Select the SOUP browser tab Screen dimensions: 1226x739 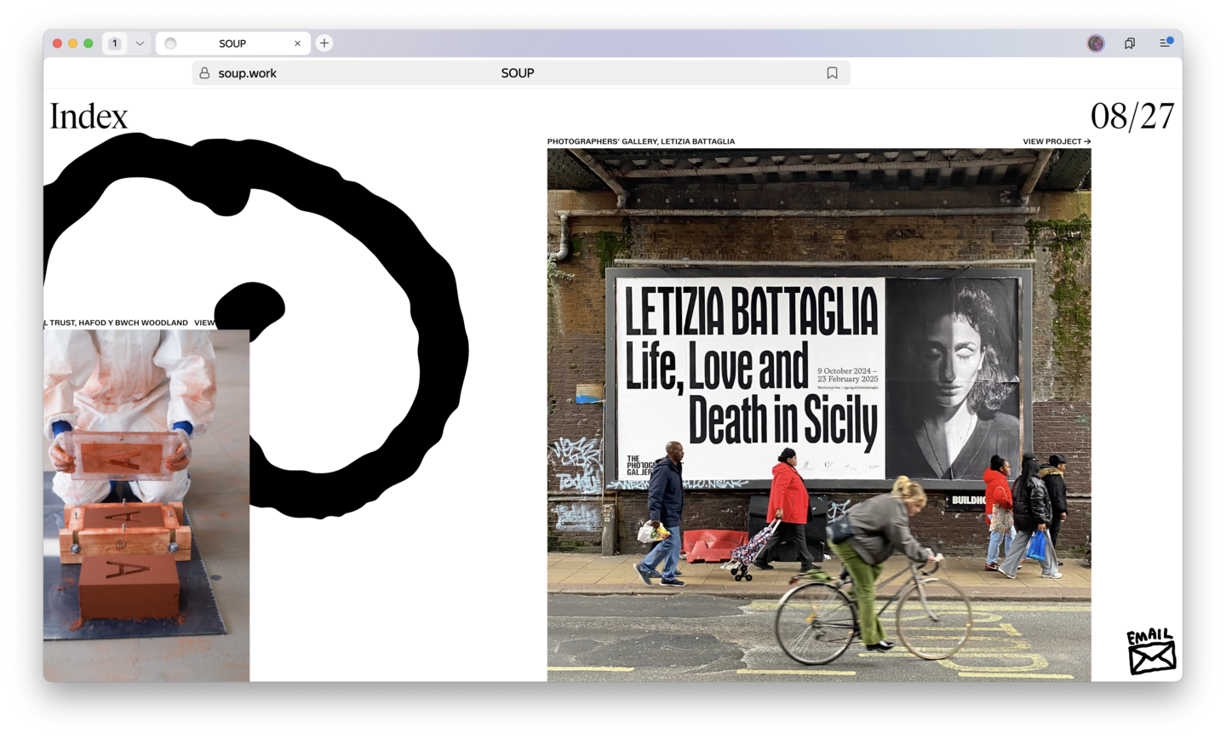(x=232, y=43)
